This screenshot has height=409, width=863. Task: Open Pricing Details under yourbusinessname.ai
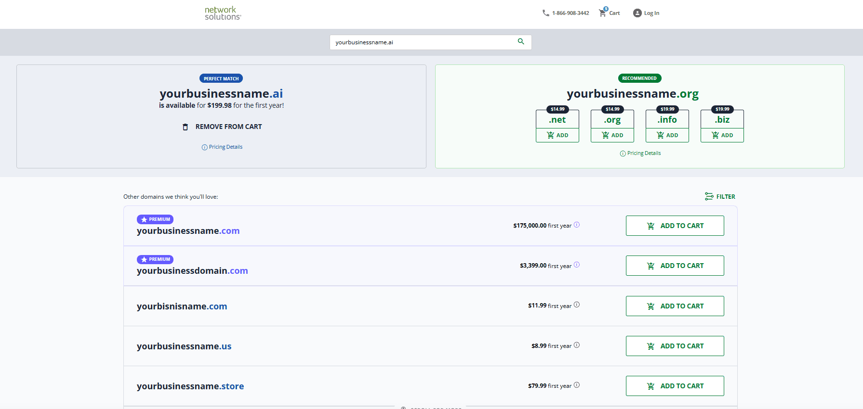222,147
